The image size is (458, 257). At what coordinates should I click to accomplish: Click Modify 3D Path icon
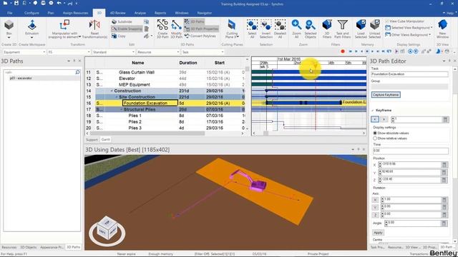(176, 25)
